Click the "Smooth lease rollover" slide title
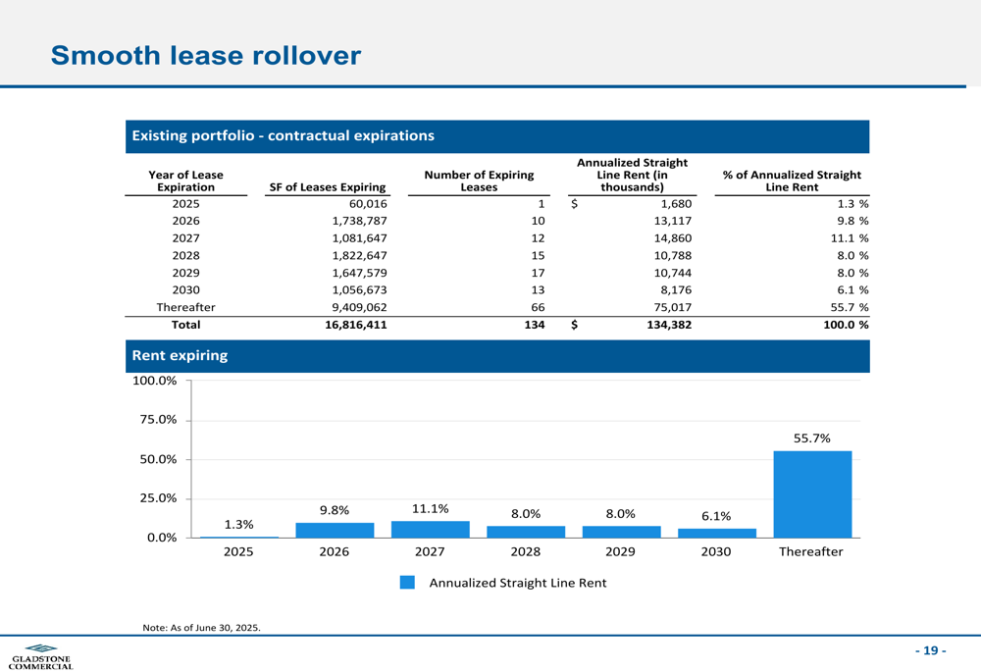This screenshot has height=672, width=981. (206, 56)
